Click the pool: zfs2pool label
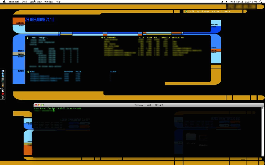Screen dimensions: 265x165 (x=40, y=38)
